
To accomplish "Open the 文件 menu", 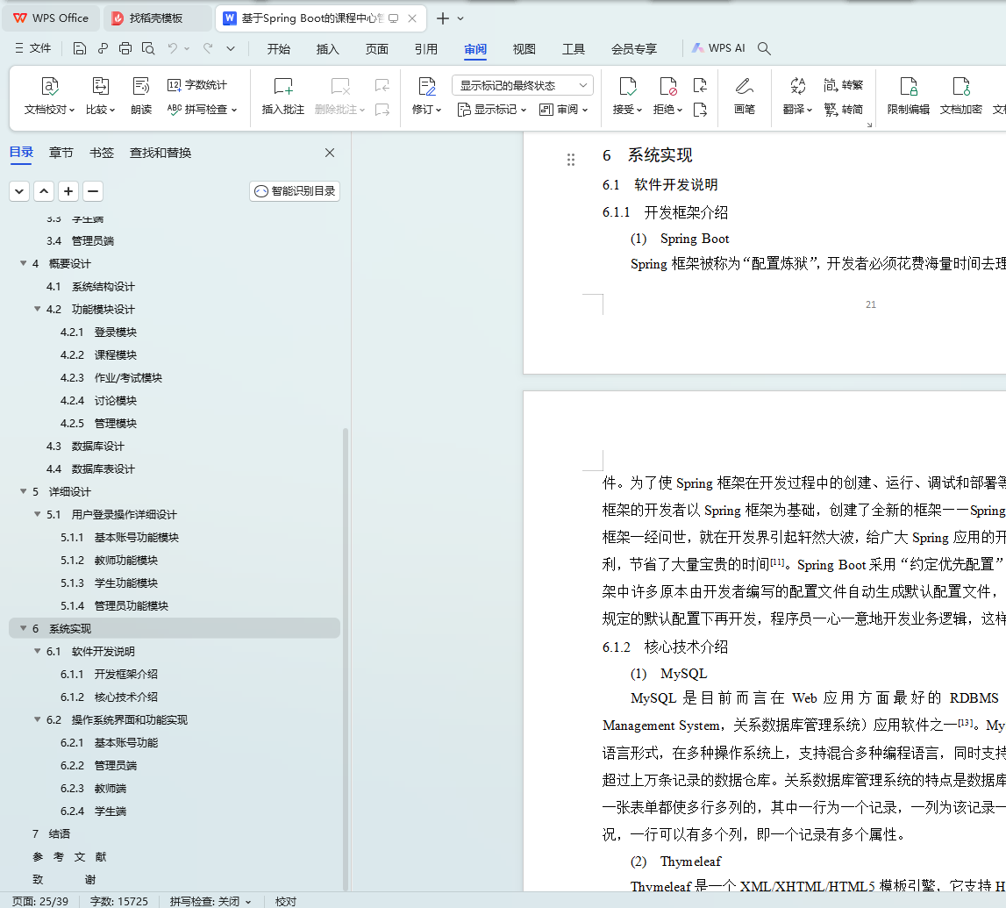I will point(33,48).
